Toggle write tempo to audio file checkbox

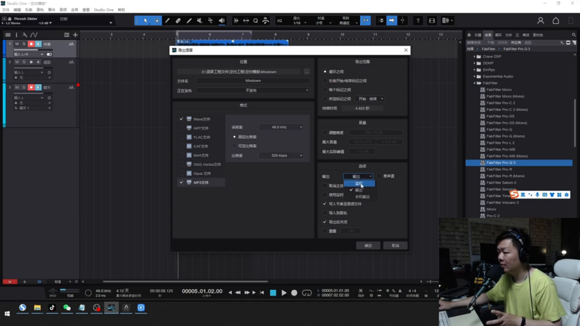tap(325, 204)
